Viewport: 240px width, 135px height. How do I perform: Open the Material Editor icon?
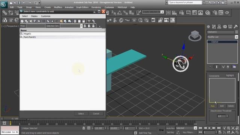coord(208,12)
